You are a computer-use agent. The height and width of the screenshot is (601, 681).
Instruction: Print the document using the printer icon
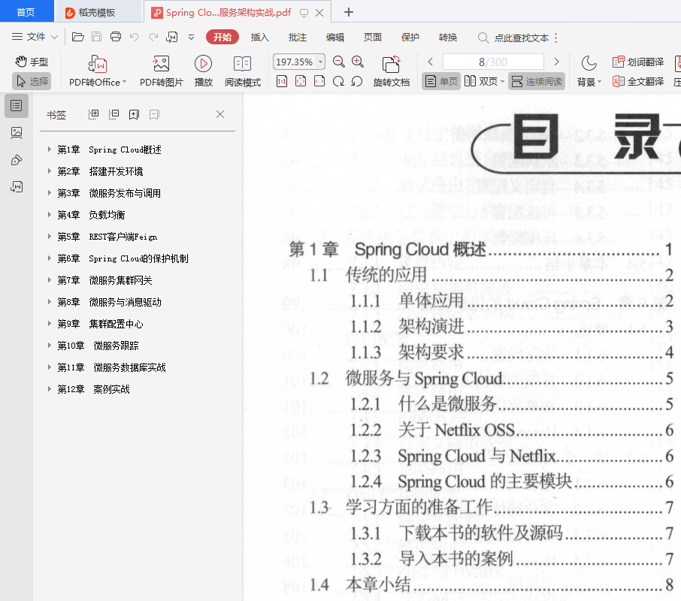pos(116,37)
